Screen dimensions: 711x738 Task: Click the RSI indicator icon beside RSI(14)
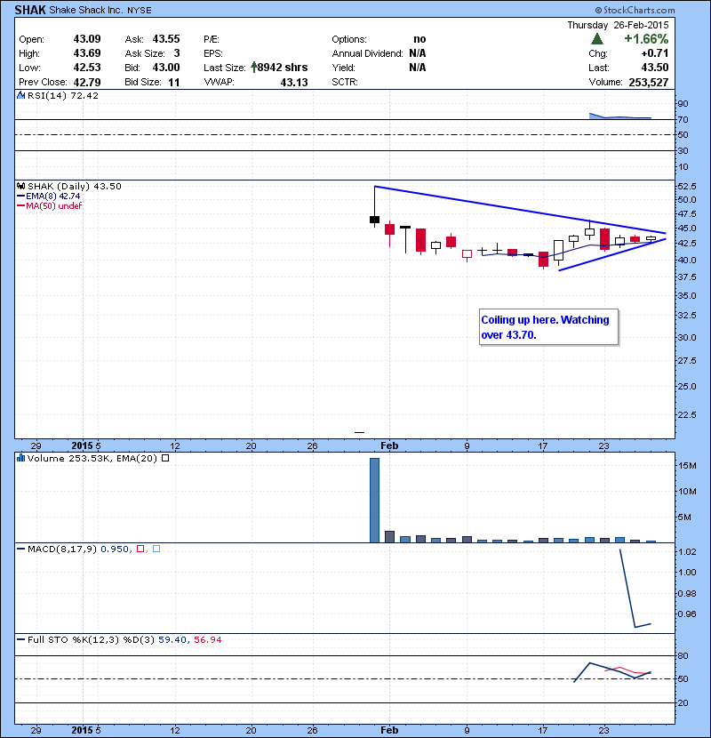tap(20, 95)
